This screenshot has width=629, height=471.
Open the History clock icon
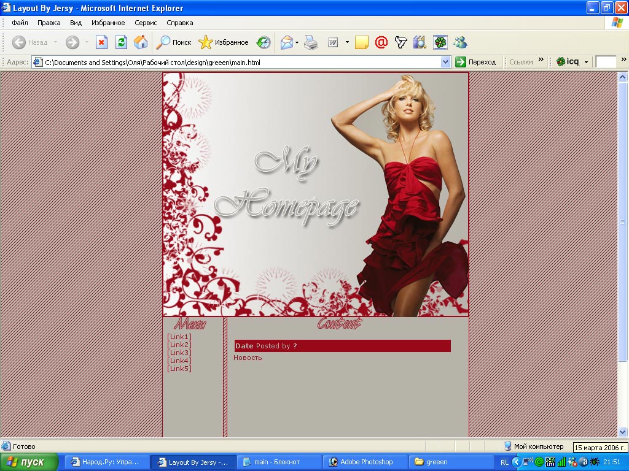[x=264, y=42]
